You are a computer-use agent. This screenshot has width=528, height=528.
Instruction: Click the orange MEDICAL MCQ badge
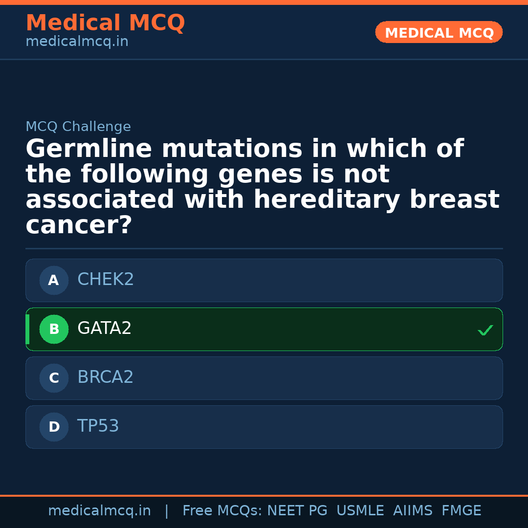[x=439, y=33]
